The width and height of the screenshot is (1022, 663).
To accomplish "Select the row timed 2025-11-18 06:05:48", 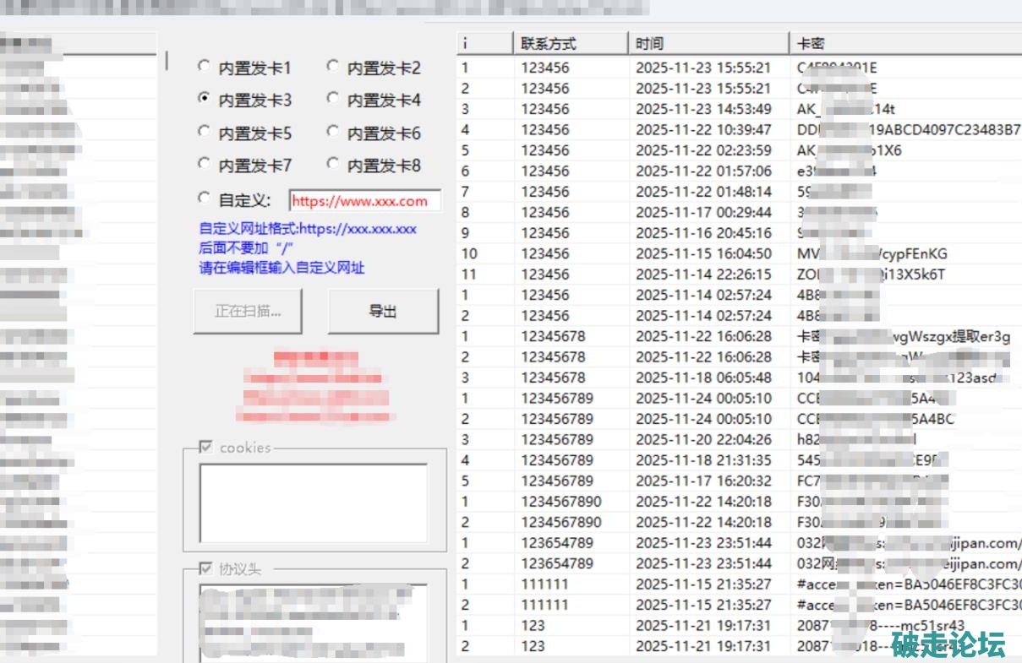I will tap(703, 378).
